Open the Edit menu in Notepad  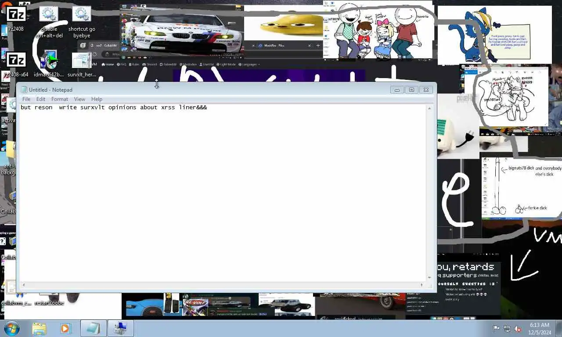[41, 99]
